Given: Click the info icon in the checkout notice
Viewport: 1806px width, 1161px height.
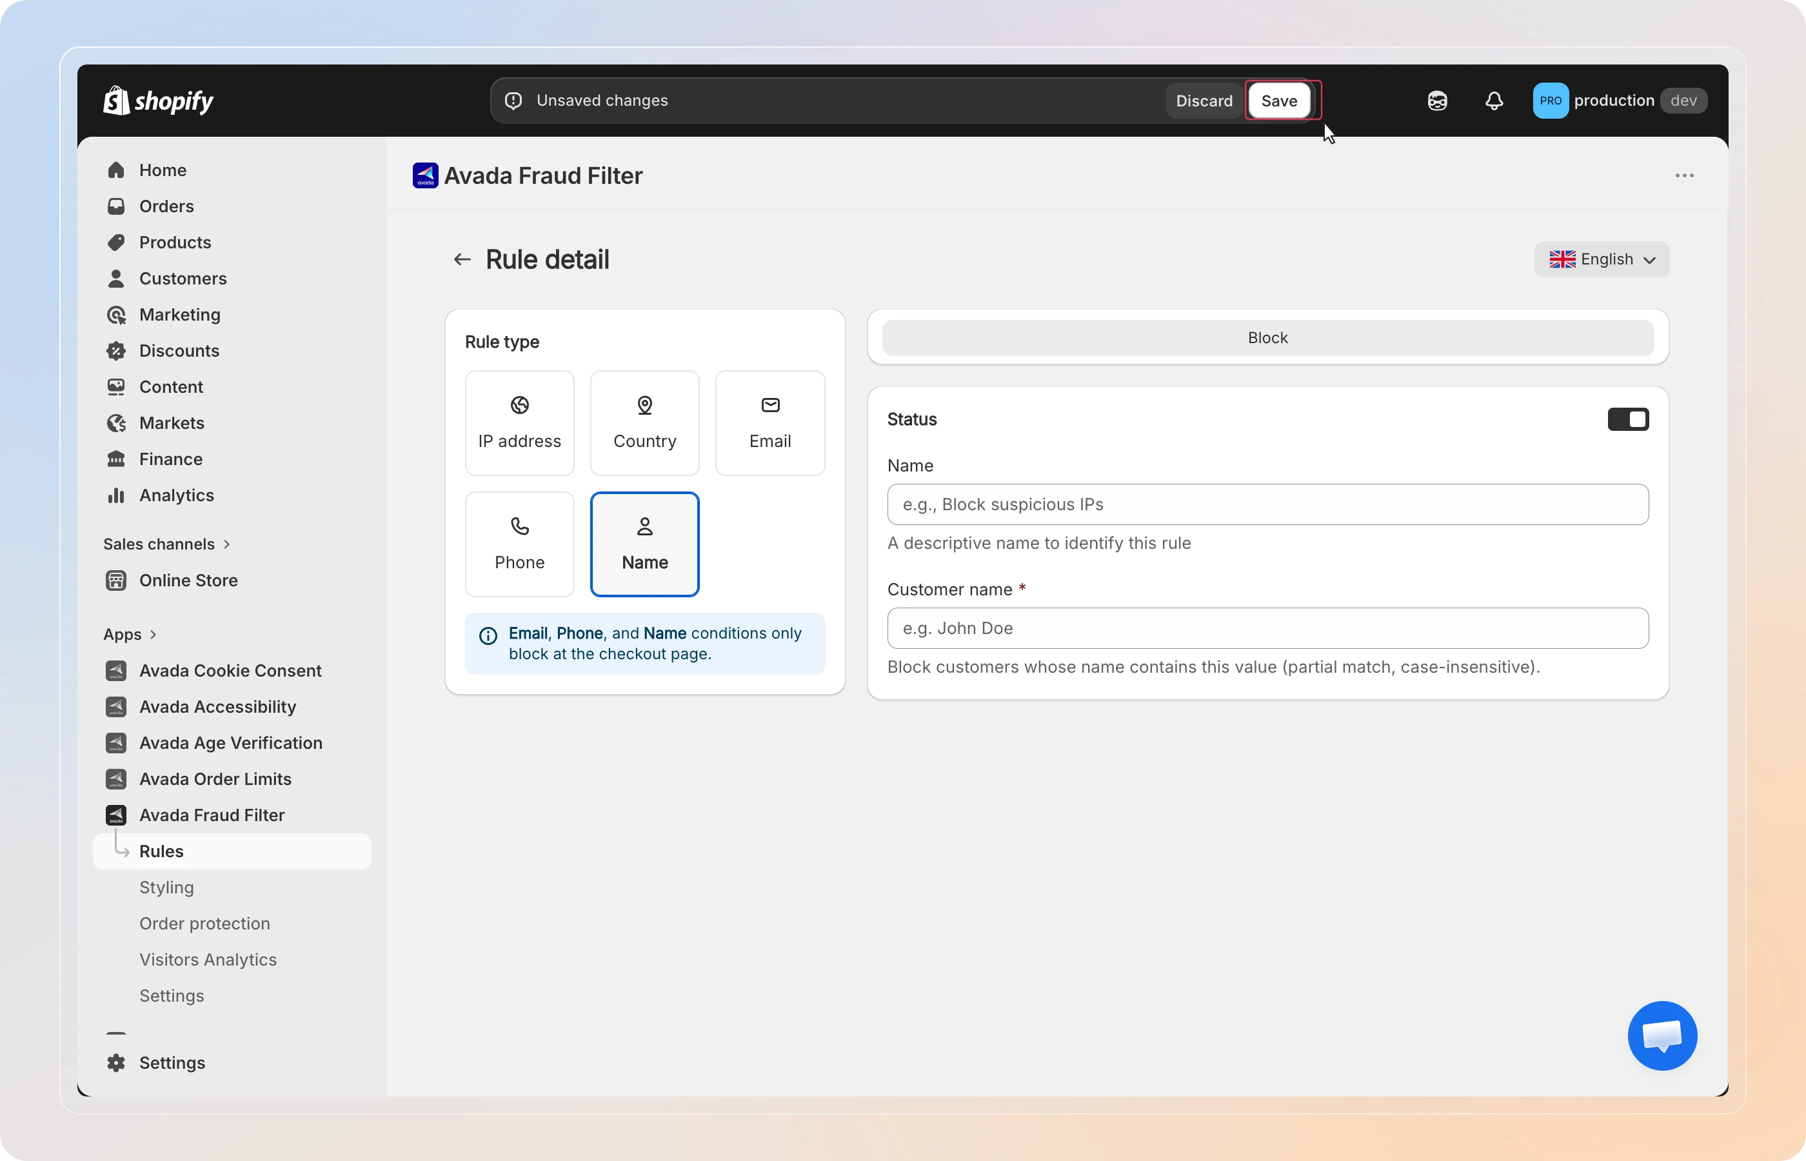Looking at the screenshot, I should pos(488,635).
